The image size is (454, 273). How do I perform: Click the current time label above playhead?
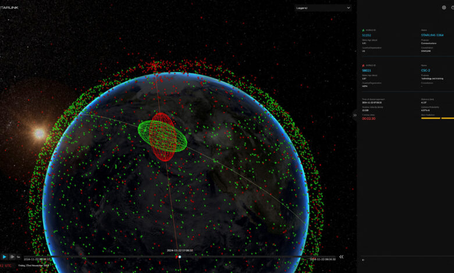(x=180, y=250)
